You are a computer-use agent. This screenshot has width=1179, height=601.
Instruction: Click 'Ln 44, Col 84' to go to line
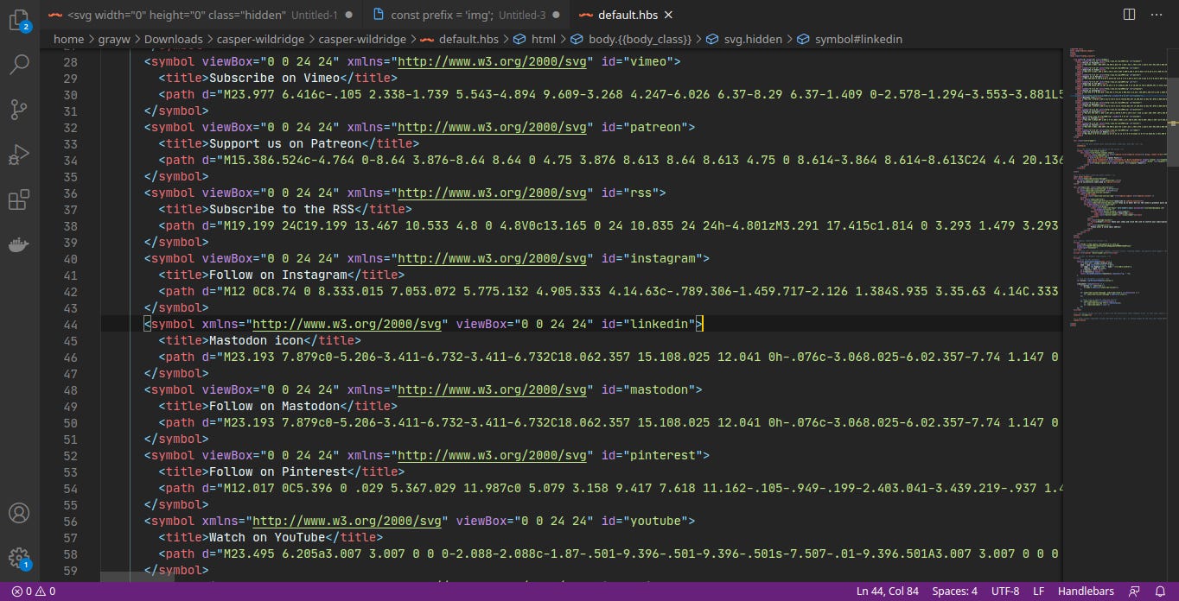point(887,592)
